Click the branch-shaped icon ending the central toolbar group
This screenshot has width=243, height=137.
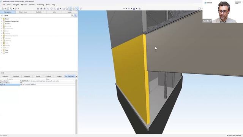click(80, 9)
